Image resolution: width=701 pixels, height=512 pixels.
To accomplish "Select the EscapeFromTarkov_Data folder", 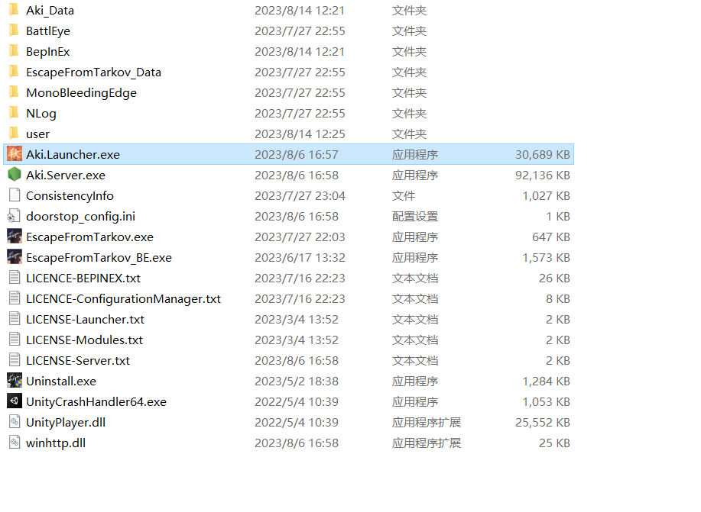I will pyautogui.click(x=93, y=72).
